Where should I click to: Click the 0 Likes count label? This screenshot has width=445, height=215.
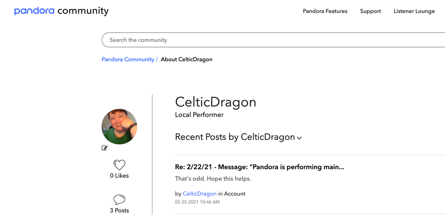point(119,176)
